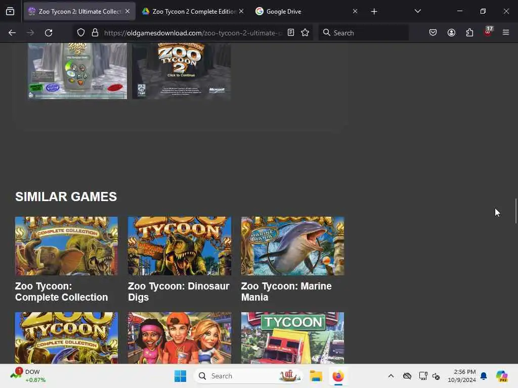This screenshot has width=518, height=388.
Task: Toggle reader view icon
Action: [x=291, y=33]
